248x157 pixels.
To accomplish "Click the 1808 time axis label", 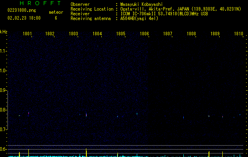I will point(191,33).
